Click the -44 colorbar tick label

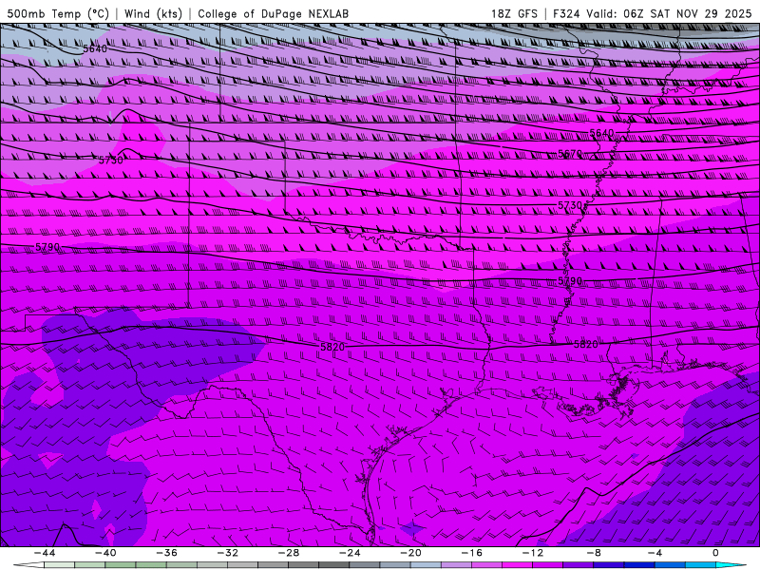(x=45, y=553)
